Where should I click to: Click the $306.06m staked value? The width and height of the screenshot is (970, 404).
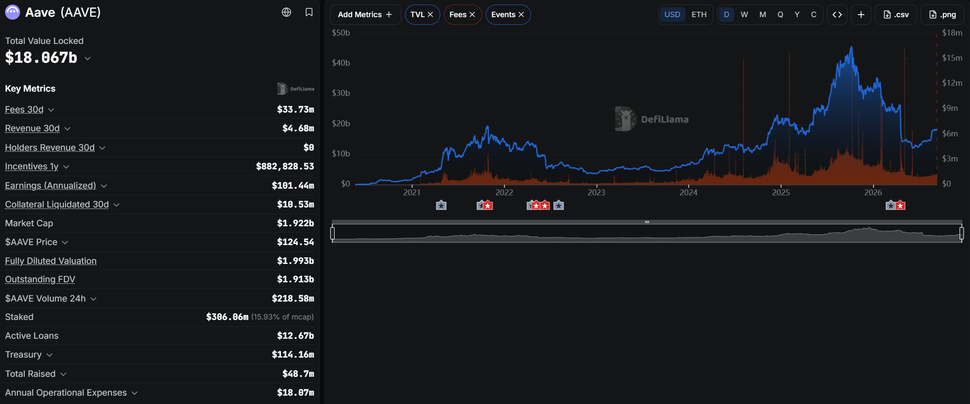point(227,317)
